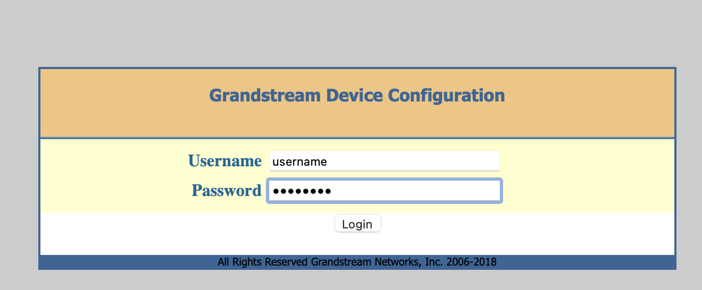Click the yellow form area right of Password field
This screenshot has height=290, width=702.
pos(585,191)
